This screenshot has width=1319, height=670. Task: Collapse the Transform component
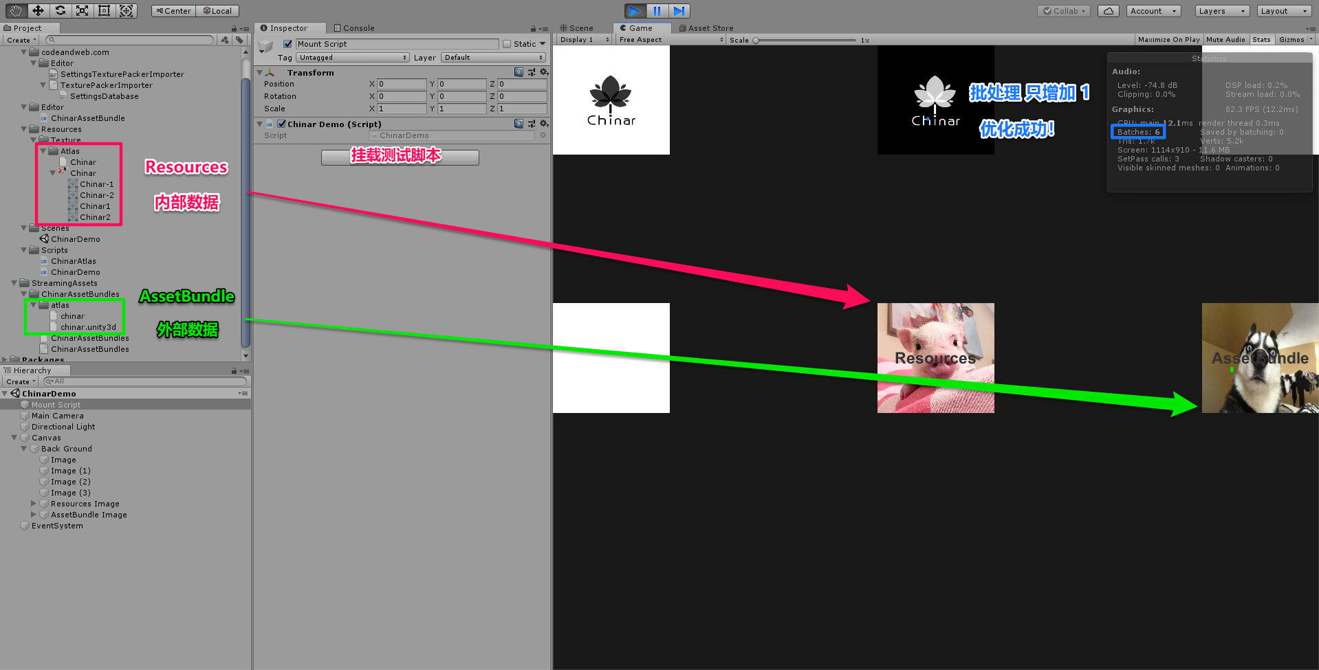(x=260, y=73)
